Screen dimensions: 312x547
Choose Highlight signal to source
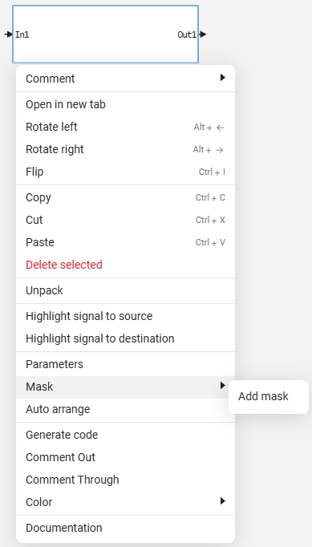(x=126, y=316)
